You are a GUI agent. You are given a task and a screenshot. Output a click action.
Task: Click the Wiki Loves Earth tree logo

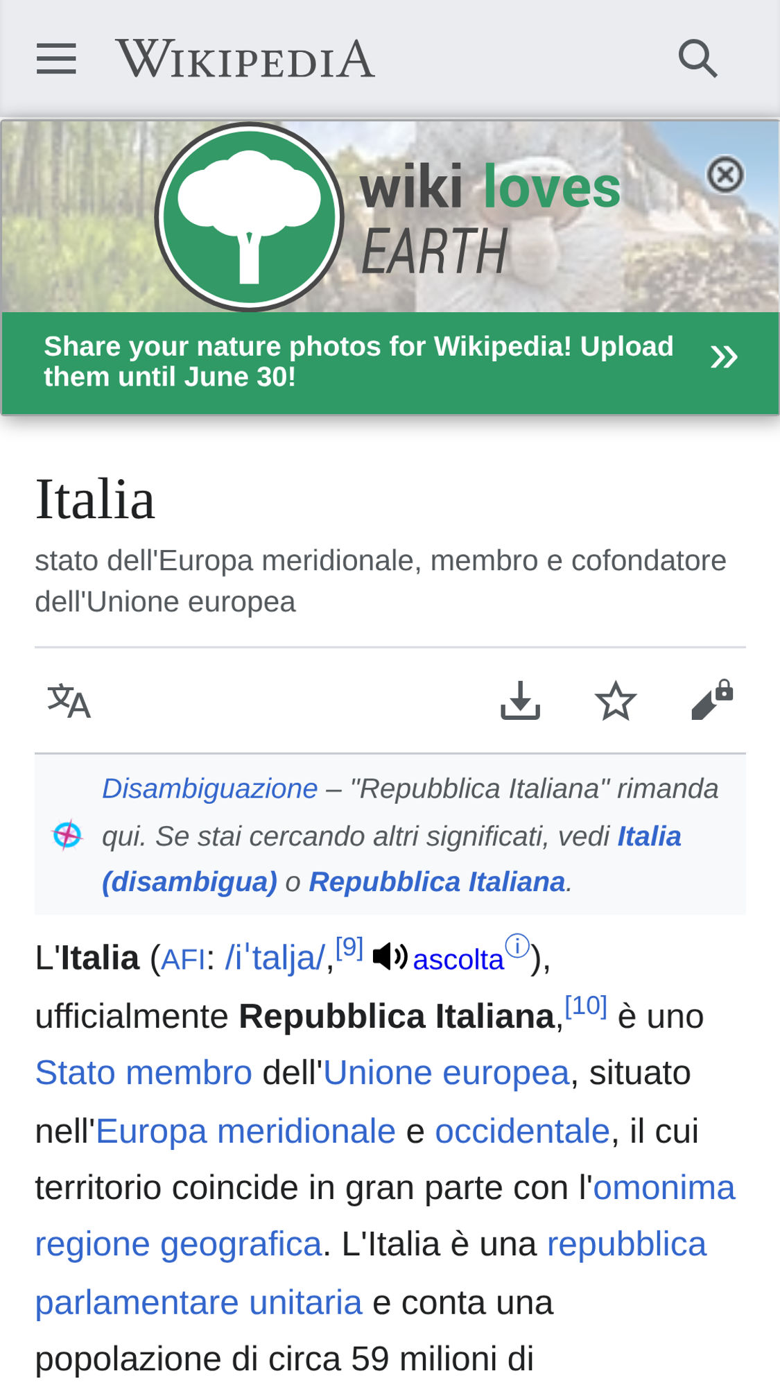click(x=249, y=216)
